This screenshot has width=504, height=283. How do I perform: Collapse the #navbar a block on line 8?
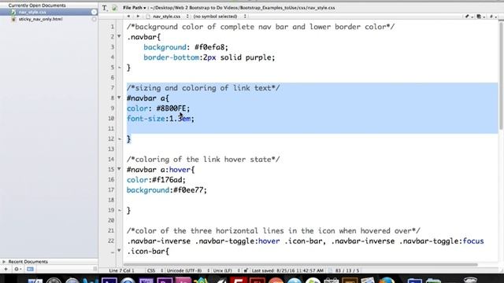click(x=119, y=97)
